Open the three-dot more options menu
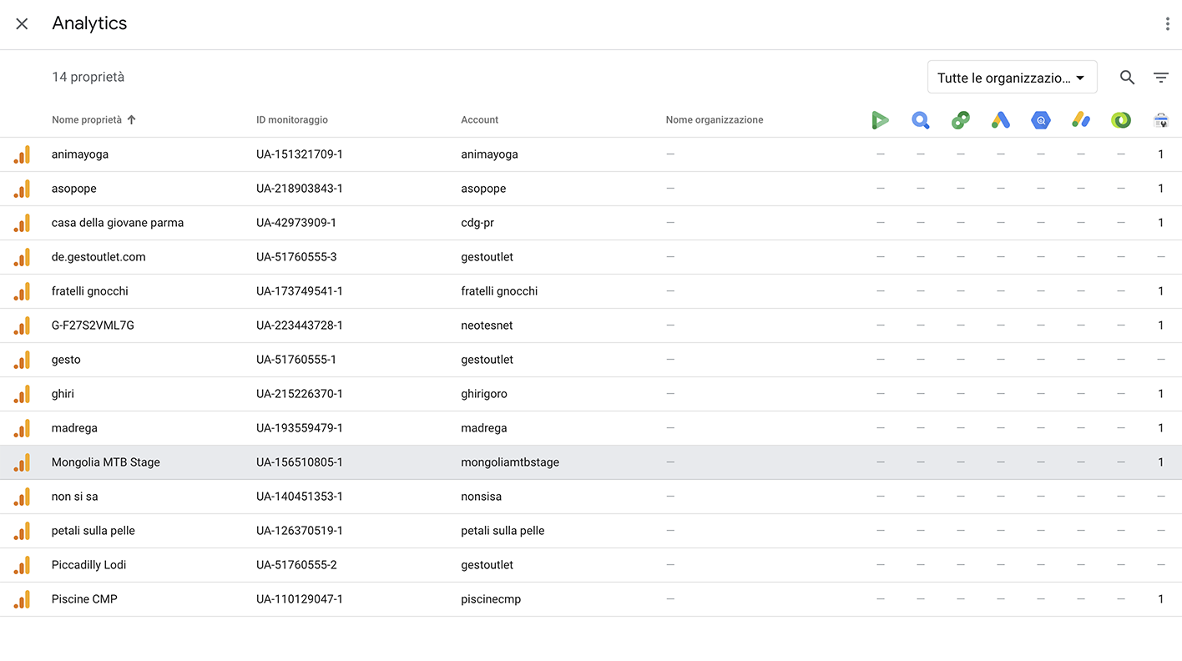Image resolution: width=1182 pixels, height=661 pixels. pyautogui.click(x=1167, y=24)
